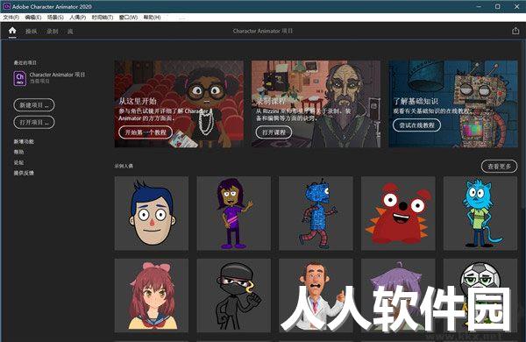The height and width of the screenshot is (342, 526).
Task: Go to the Home workspace icon
Action: click(12, 31)
